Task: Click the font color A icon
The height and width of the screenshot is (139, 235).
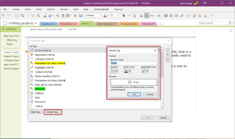Action: [x=105, y=15]
